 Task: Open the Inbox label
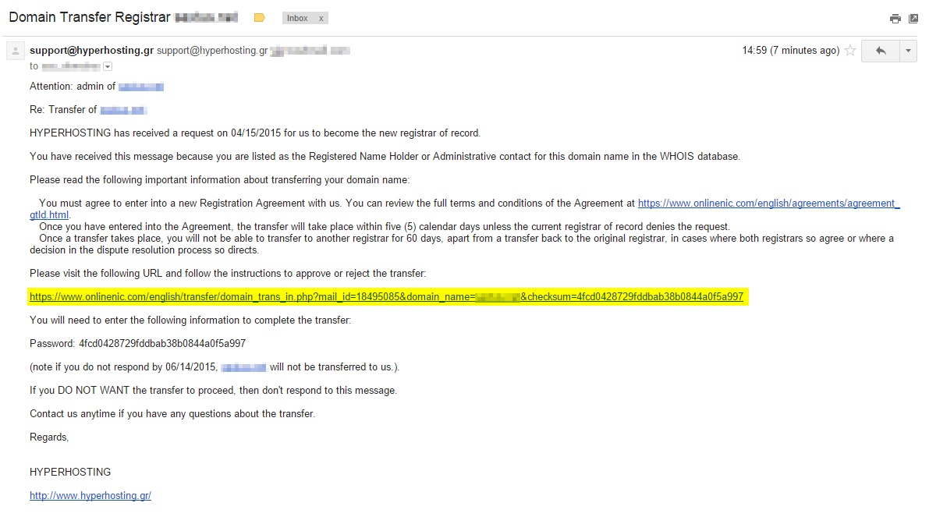coord(297,19)
